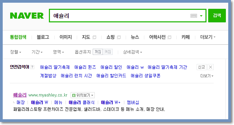234x125 pixels.
Task: Open the 기간 period dropdown
Action: pos(37,52)
